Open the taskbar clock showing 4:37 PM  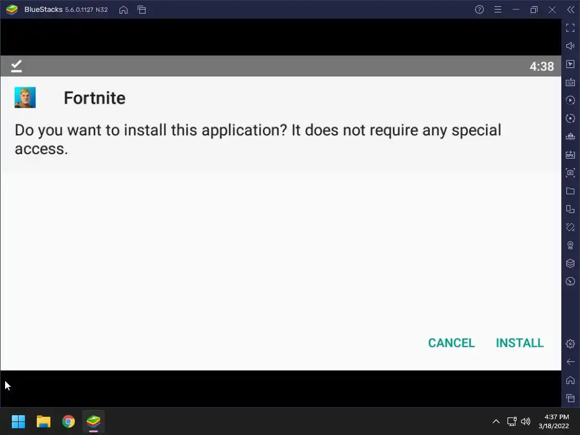point(554,421)
